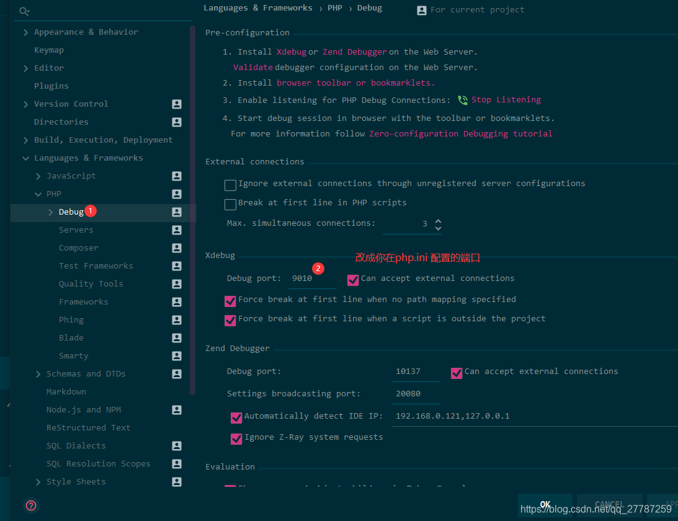Click the project-level icon beside Version Control
678x521 pixels.
pyautogui.click(x=176, y=104)
